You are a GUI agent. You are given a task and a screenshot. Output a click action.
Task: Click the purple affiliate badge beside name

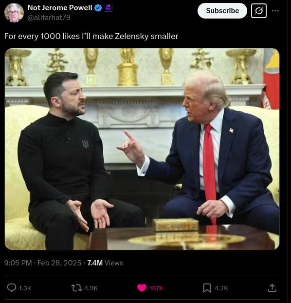click(109, 8)
